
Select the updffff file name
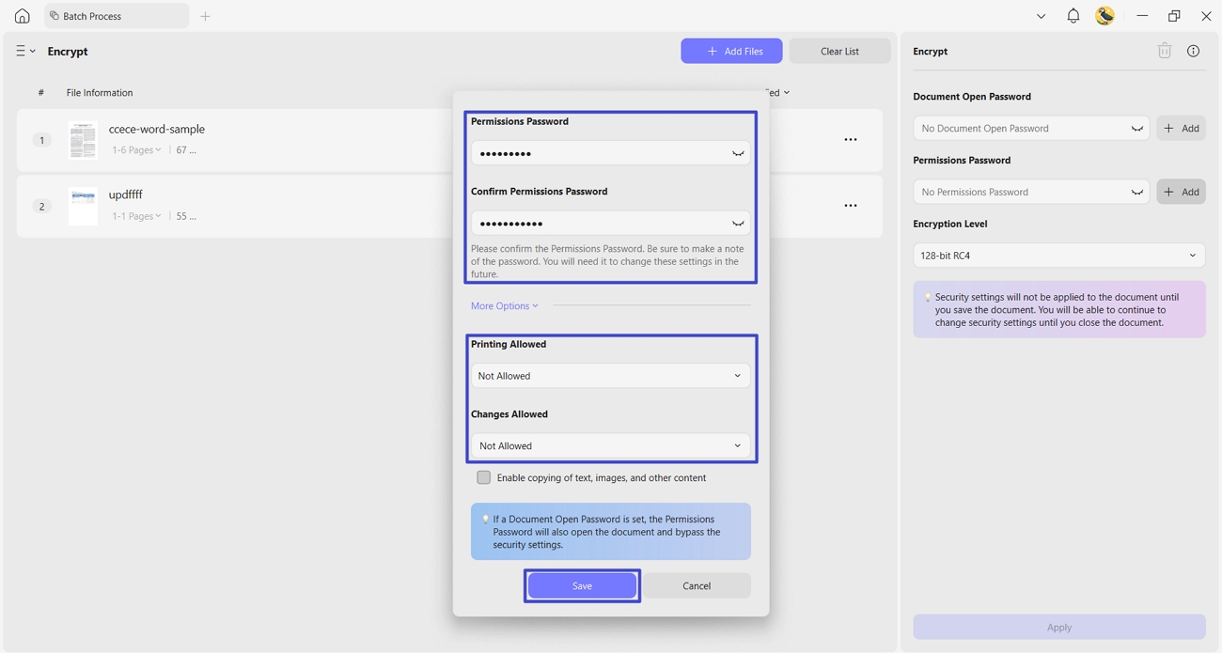(126, 194)
